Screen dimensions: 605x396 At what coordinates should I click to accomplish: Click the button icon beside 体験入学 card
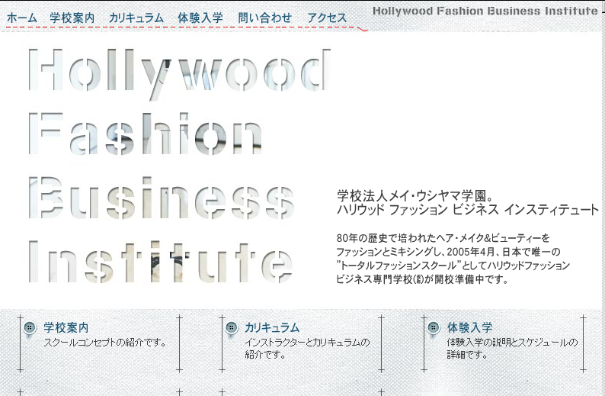coord(434,329)
